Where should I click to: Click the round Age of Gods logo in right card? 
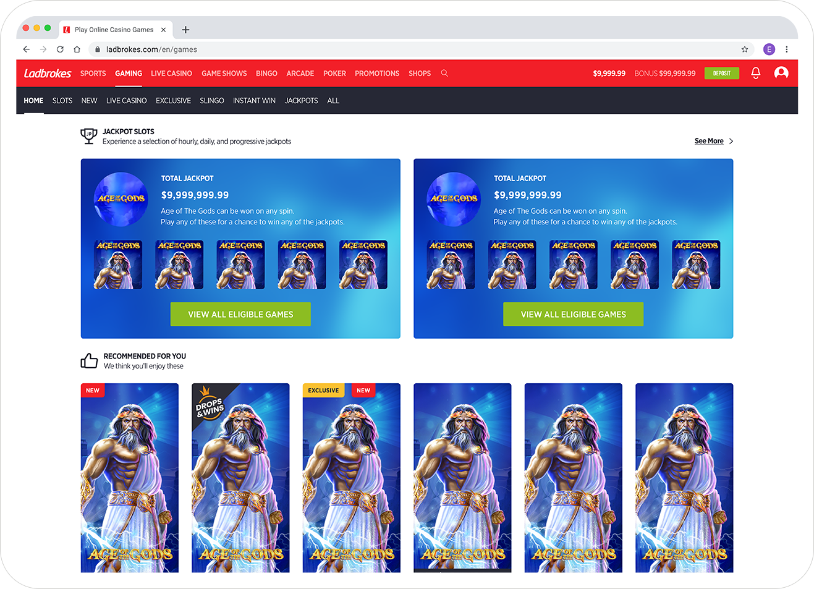pos(454,199)
